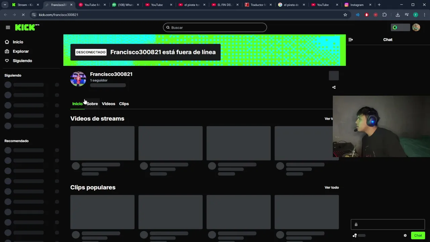Open browser downloads icon

[x=398, y=15]
